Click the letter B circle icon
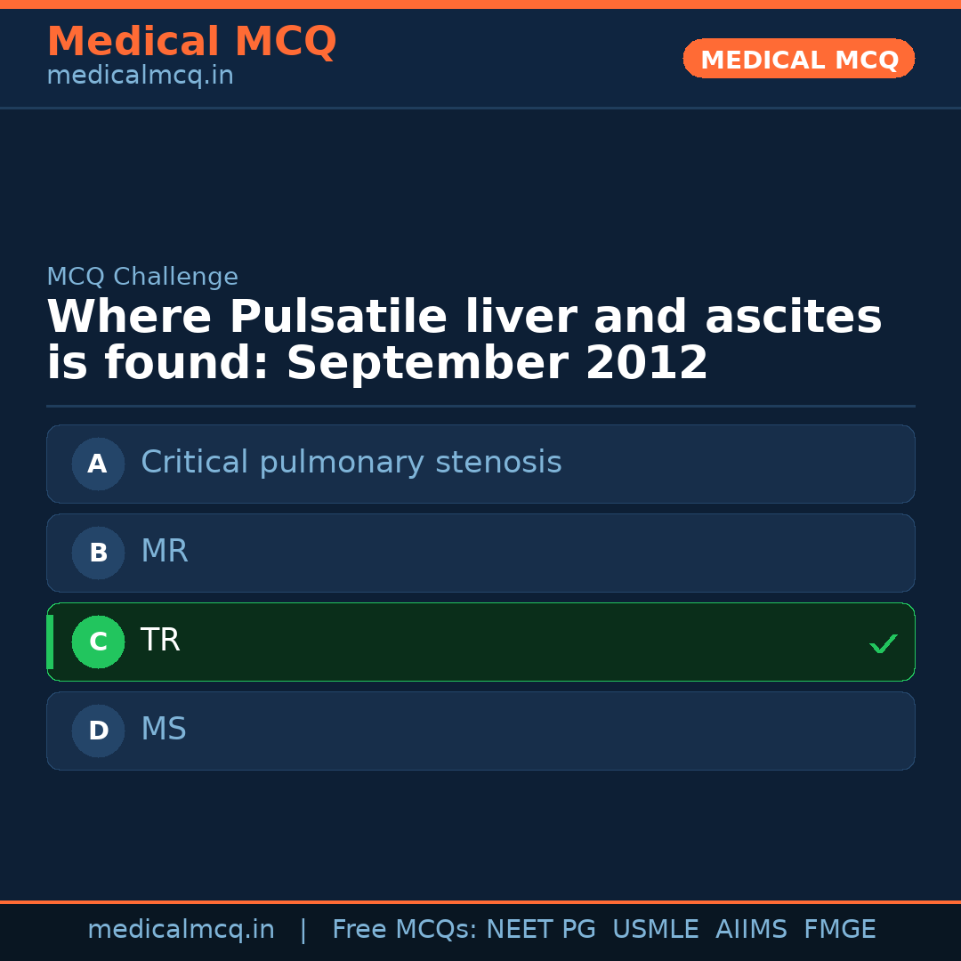The width and height of the screenshot is (961, 961). tap(98, 553)
